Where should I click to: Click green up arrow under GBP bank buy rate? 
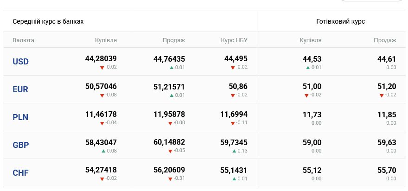click(103, 151)
